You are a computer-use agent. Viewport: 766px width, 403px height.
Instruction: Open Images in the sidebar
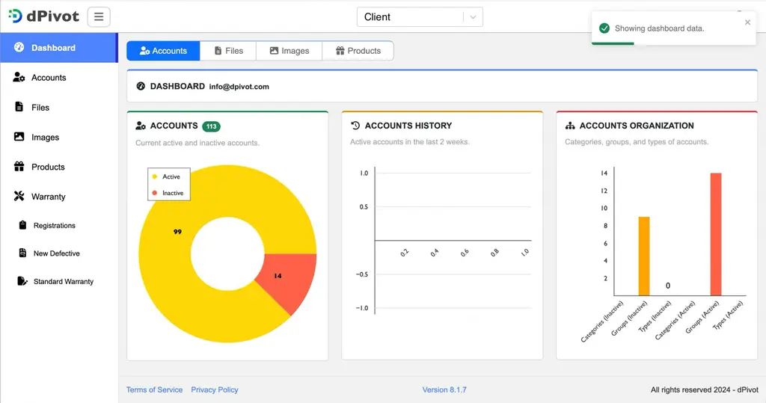coord(58,138)
